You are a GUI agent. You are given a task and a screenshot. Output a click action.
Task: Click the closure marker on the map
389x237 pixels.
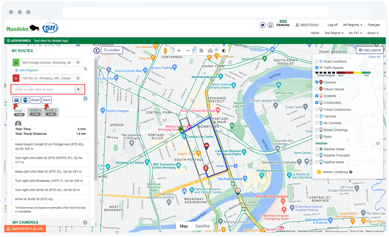[207, 146]
